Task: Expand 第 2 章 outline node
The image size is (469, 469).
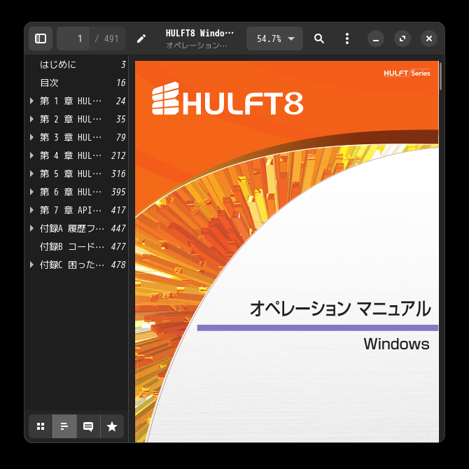Action: (31, 119)
